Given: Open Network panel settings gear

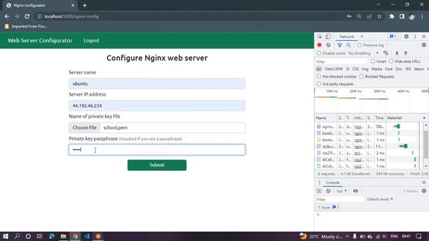Looking at the screenshot, I should (x=424, y=45).
